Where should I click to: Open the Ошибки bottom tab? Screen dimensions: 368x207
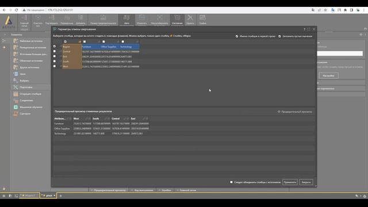(165, 190)
